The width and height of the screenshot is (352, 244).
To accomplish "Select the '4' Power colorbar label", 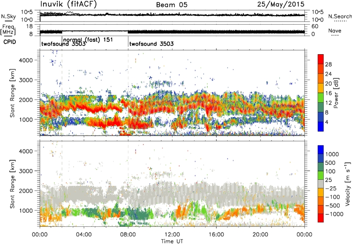I will point(327,122).
